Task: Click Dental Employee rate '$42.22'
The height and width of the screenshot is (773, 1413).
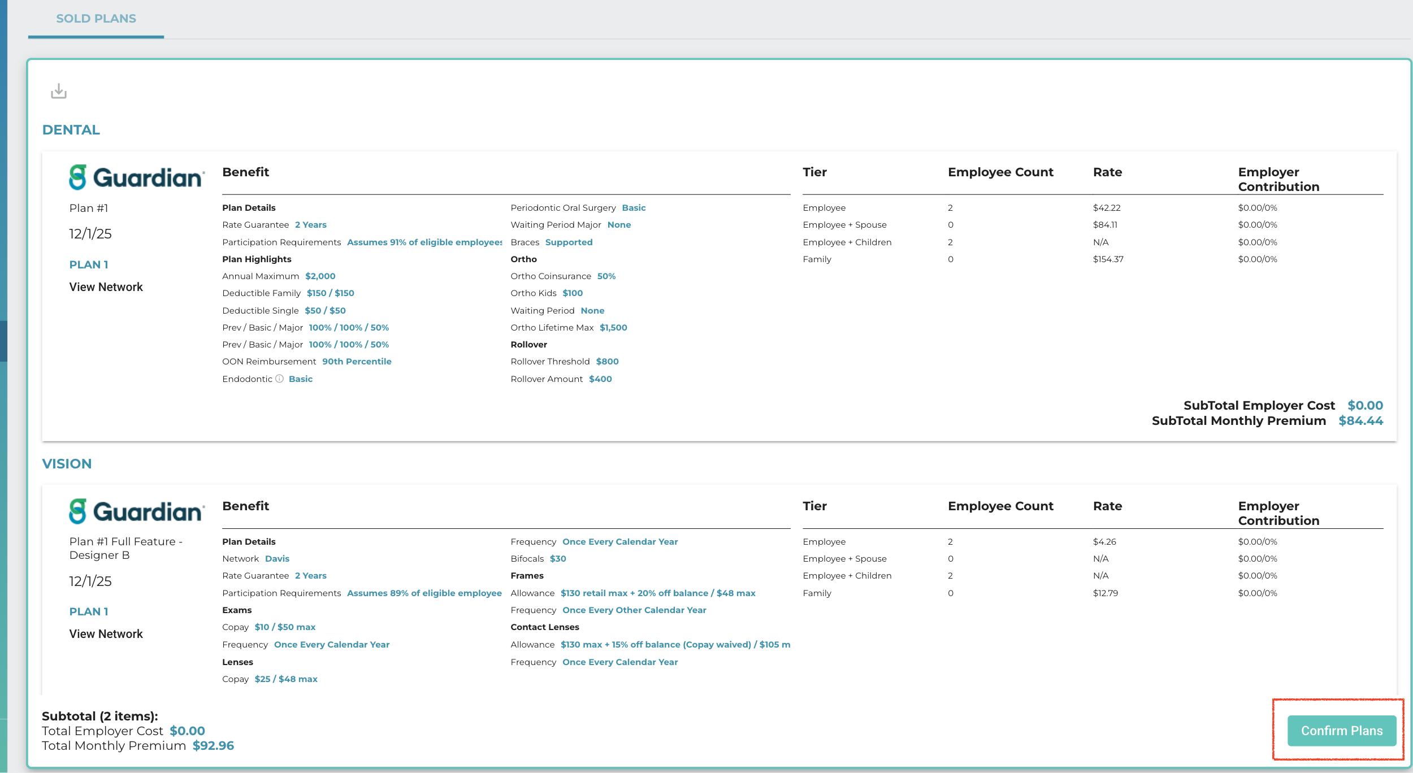Action: [x=1107, y=208]
